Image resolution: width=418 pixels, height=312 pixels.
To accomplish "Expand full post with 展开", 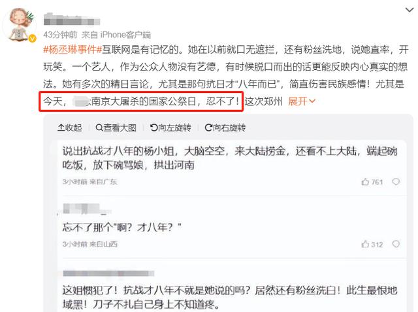I will tap(302, 101).
